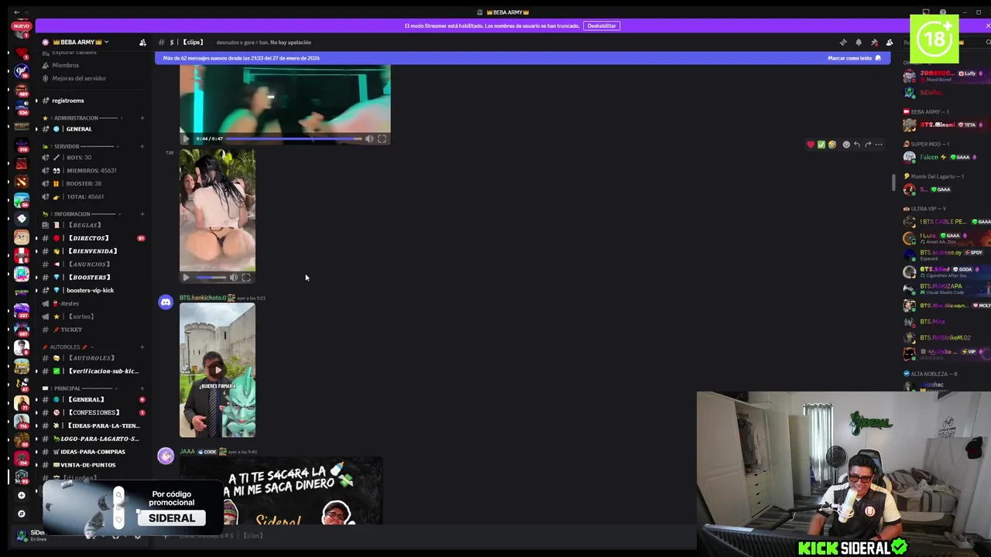Viewport: 991px width, 557px height.
Task: Click the Deshabilitar streamer mode button
Action: click(602, 26)
